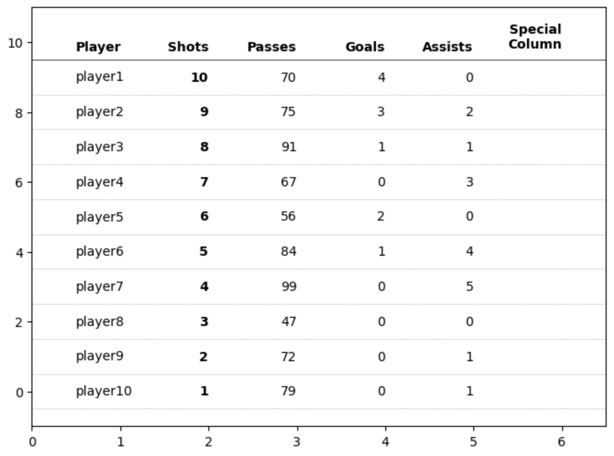Click the Player column header

point(98,47)
